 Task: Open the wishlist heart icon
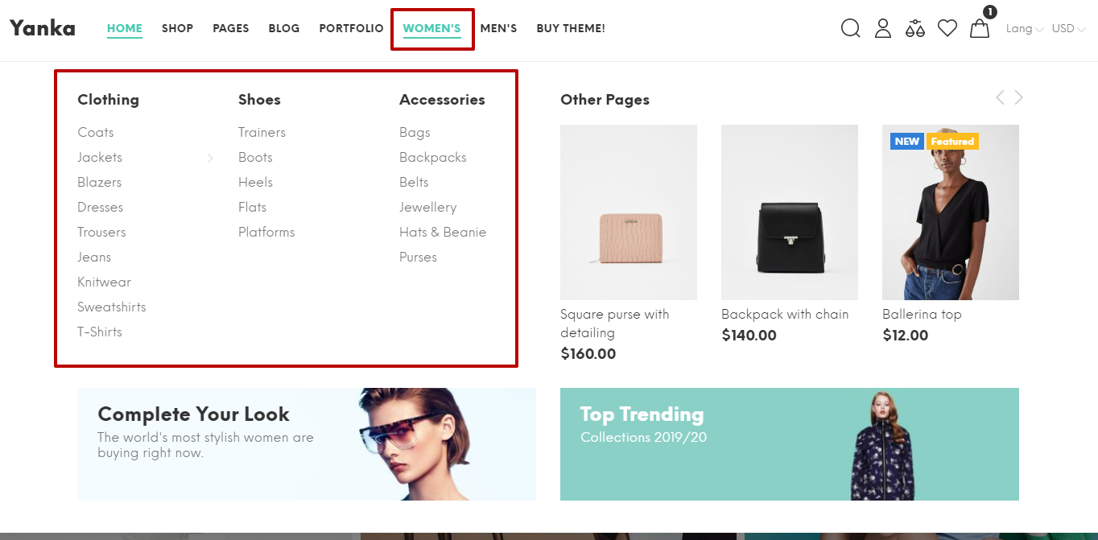point(947,27)
